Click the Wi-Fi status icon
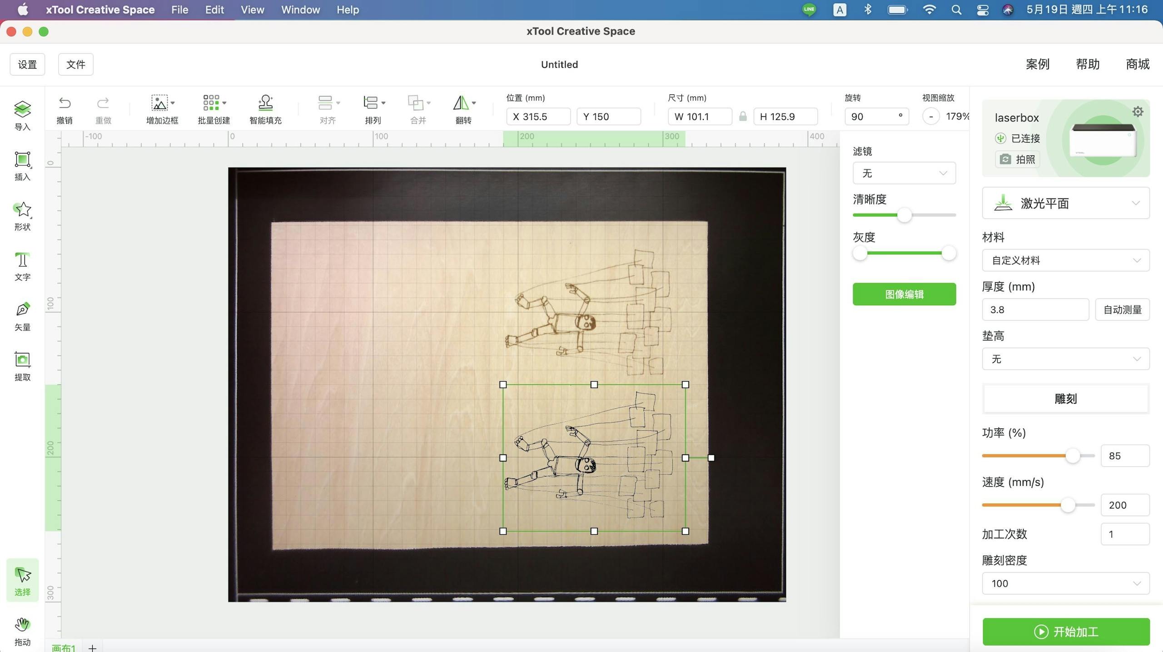This screenshot has width=1163, height=652. (929, 10)
